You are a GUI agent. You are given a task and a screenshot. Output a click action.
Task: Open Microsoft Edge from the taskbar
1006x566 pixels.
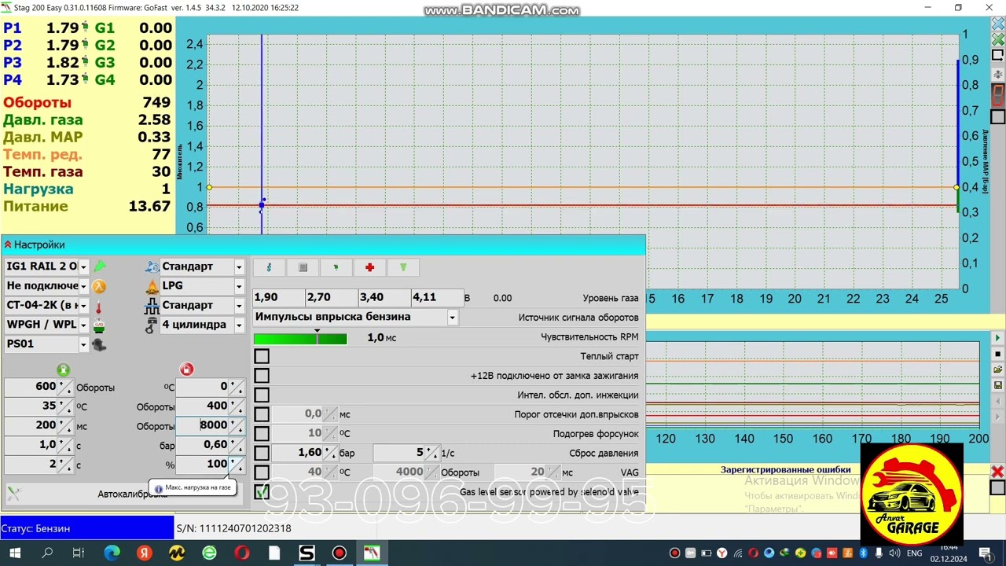111,553
